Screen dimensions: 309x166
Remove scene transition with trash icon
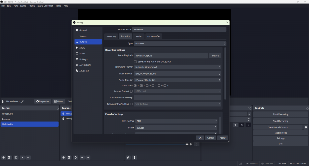click(x=242, y=125)
